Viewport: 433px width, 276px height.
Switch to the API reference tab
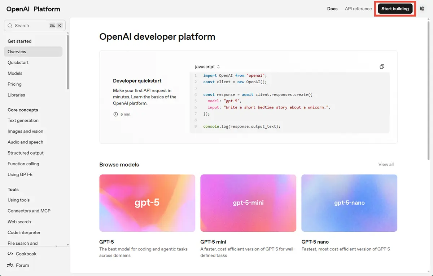(358, 9)
